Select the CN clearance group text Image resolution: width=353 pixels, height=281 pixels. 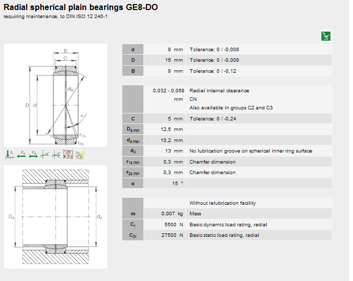tap(193, 99)
